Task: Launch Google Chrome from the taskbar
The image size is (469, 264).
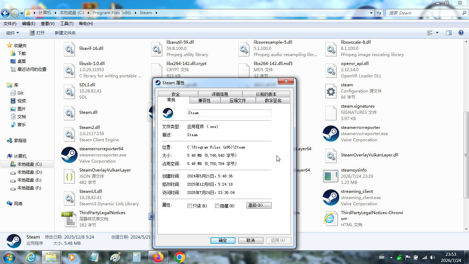Action: (x=179, y=257)
